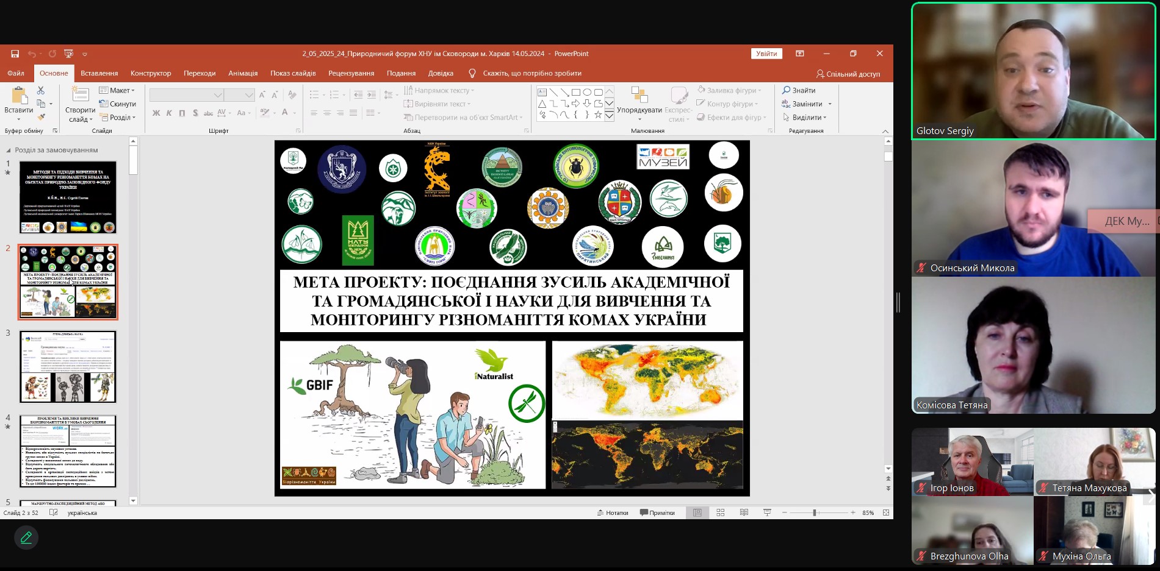The width and height of the screenshot is (1160, 571).
Task: Select the text box shape in gallery
Action: click(542, 93)
